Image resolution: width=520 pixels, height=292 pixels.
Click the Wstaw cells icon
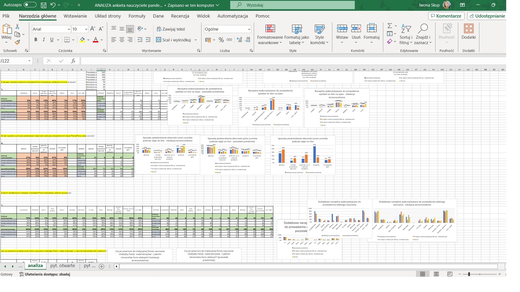tap(342, 29)
